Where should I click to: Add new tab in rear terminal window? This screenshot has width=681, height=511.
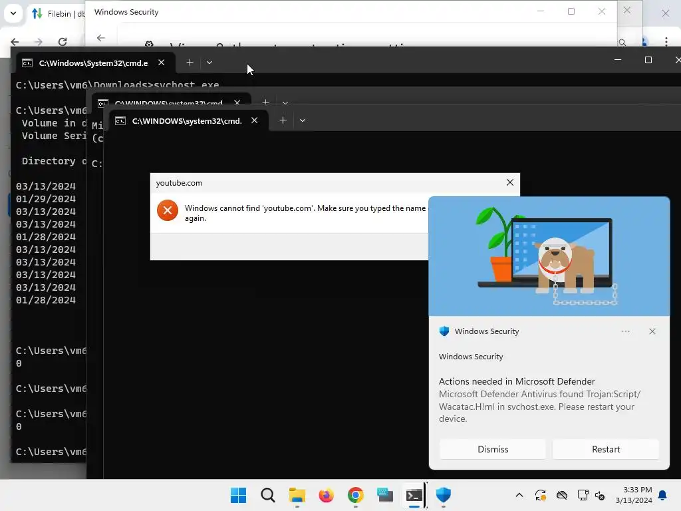click(x=190, y=63)
